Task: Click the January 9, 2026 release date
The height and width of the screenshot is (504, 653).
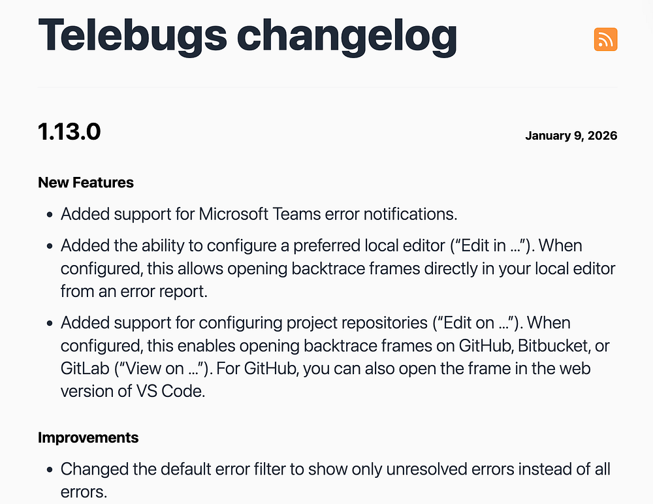Action: pyautogui.click(x=571, y=136)
